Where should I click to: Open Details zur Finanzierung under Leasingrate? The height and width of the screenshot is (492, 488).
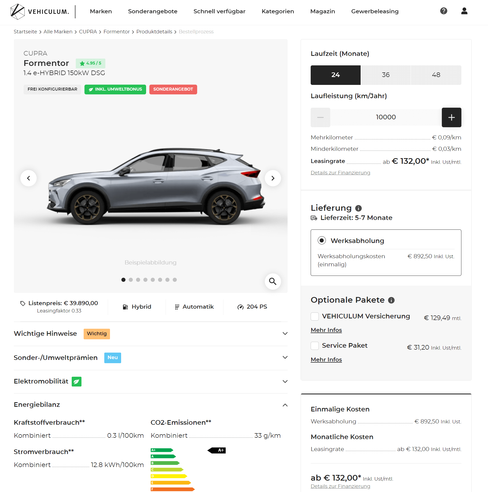[340, 173]
